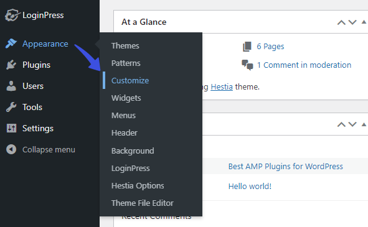Click the Tools wrench icon
The width and height of the screenshot is (368, 227).
[x=11, y=107]
